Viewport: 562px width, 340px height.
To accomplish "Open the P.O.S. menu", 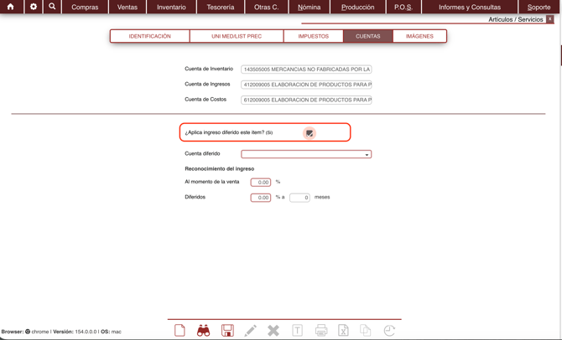I will click(403, 7).
